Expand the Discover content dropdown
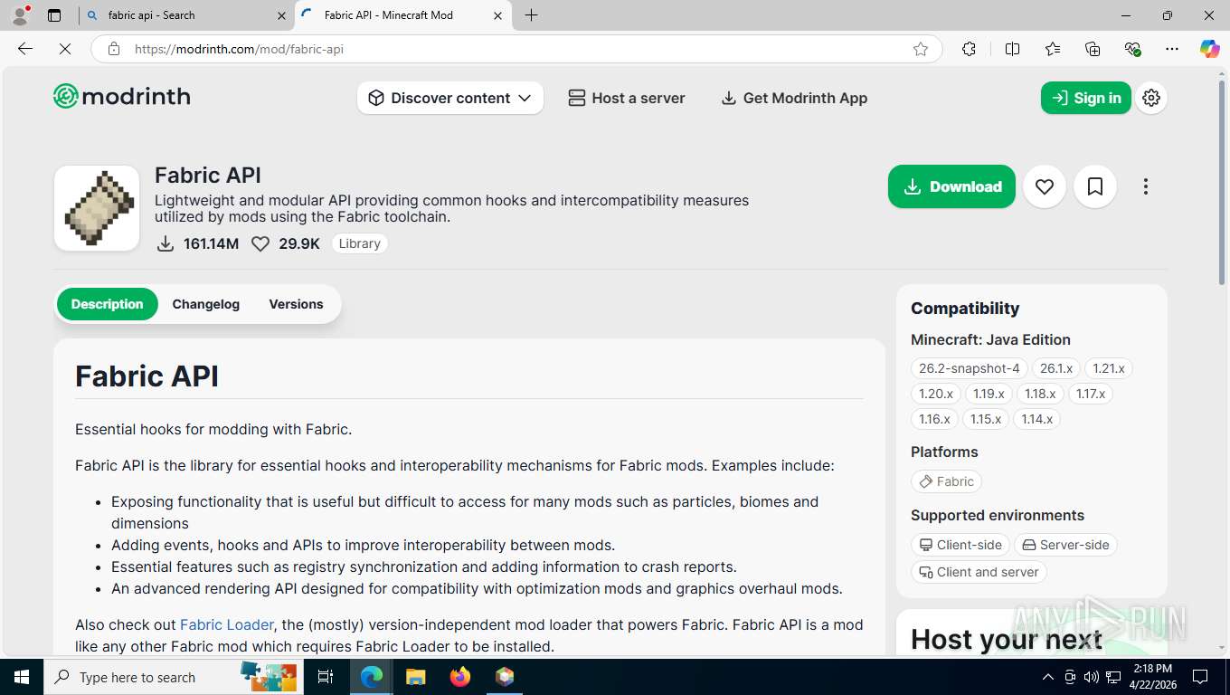The height and width of the screenshot is (695, 1230). [450, 98]
